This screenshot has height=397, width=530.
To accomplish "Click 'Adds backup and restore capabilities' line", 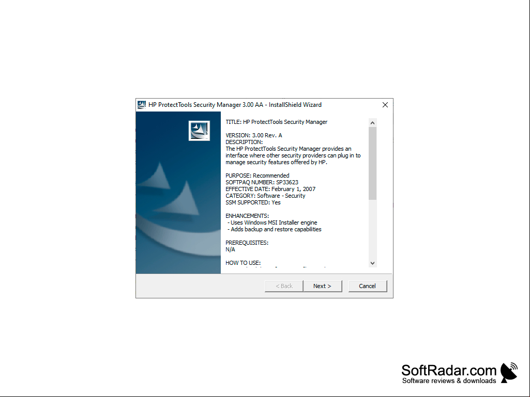I will [x=275, y=229].
